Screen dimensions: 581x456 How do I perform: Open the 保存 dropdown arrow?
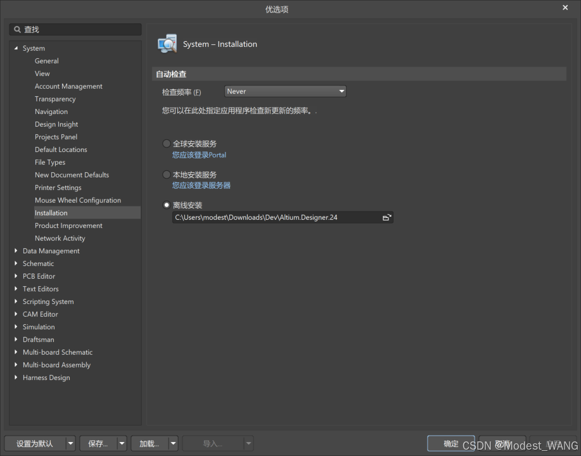122,443
